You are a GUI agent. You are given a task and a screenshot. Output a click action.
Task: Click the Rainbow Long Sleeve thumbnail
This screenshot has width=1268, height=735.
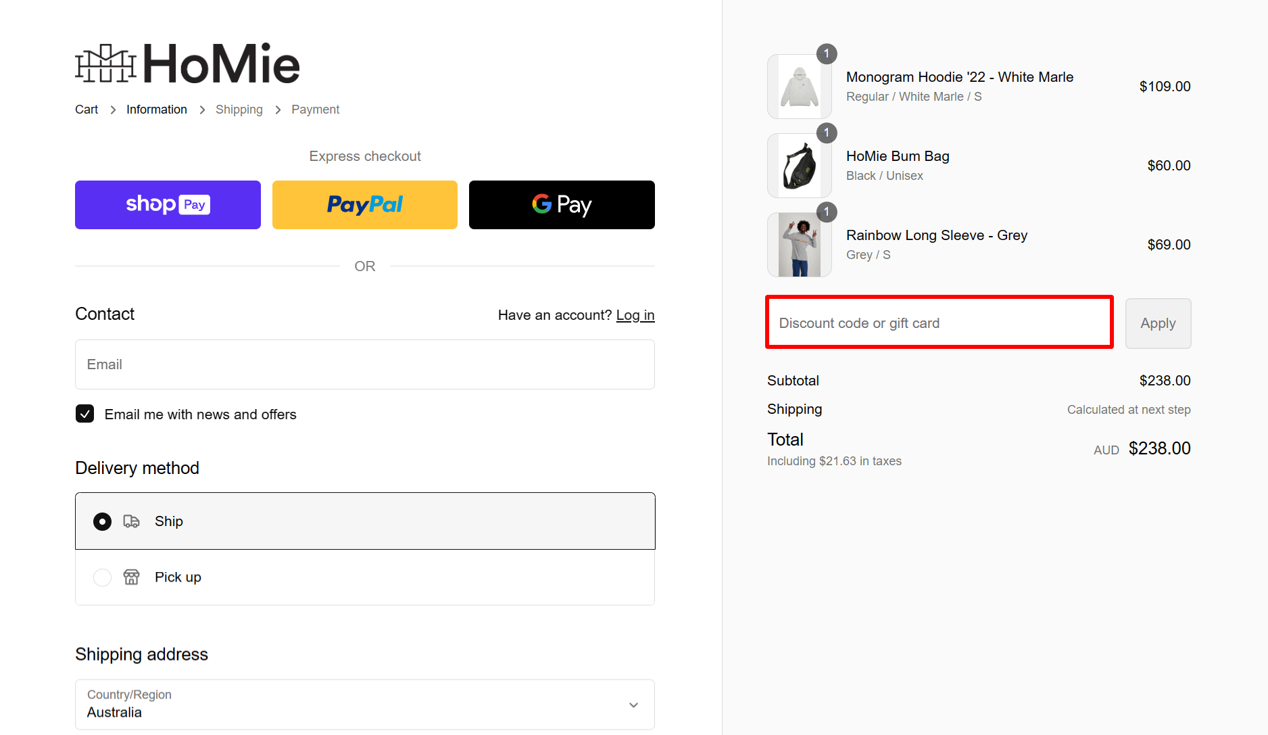coord(799,244)
